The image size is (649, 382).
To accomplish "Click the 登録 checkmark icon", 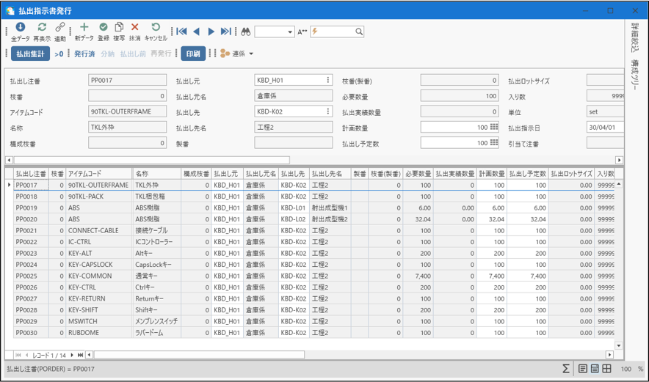I will (x=104, y=28).
